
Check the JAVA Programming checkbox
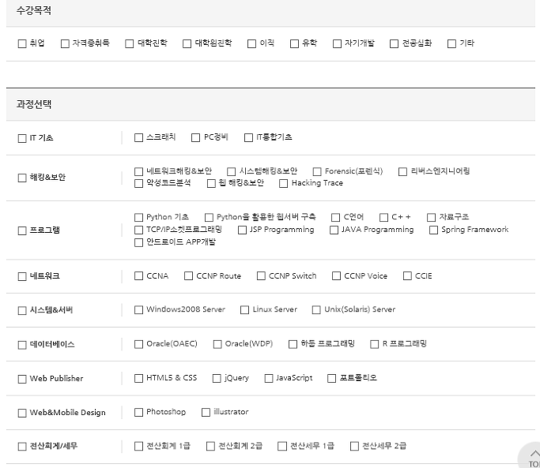[x=334, y=230]
